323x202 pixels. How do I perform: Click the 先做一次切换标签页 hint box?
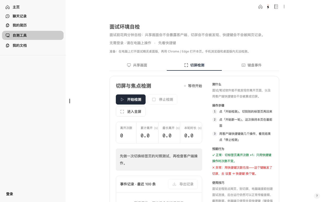tap(159, 160)
